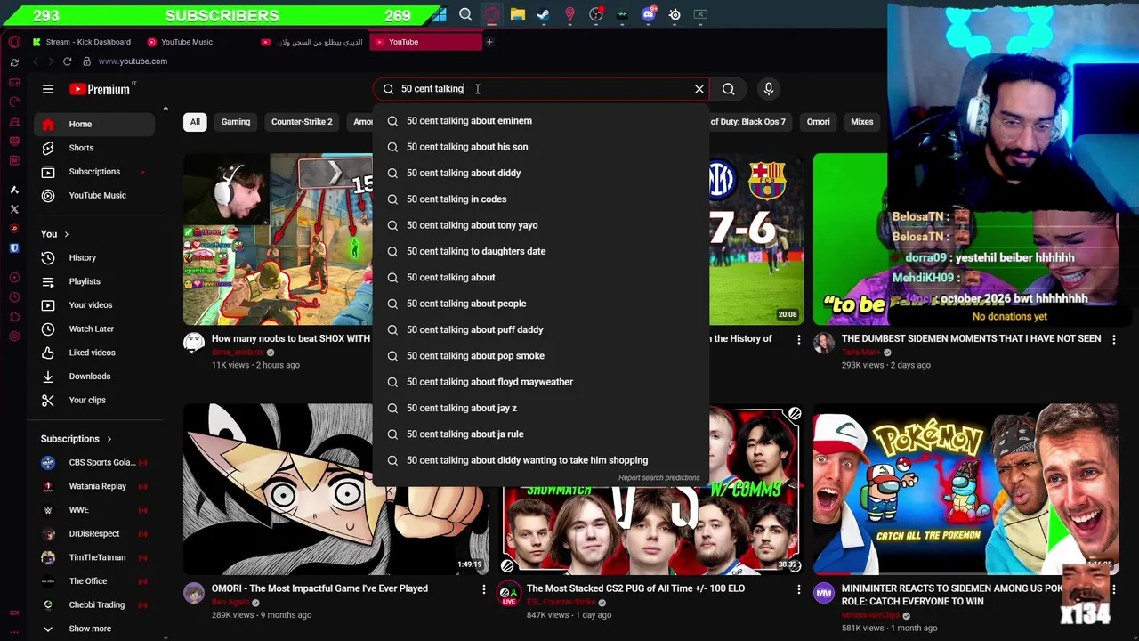The image size is (1139, 641).
Task: Open Discord from the taskbar
Action: pos(649,14)
